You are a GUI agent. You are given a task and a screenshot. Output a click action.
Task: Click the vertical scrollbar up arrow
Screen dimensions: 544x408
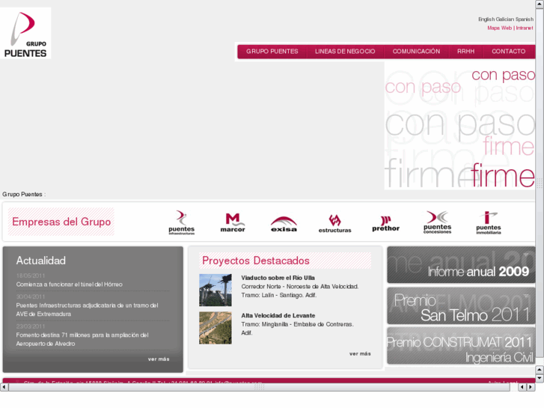pos(540,4)
